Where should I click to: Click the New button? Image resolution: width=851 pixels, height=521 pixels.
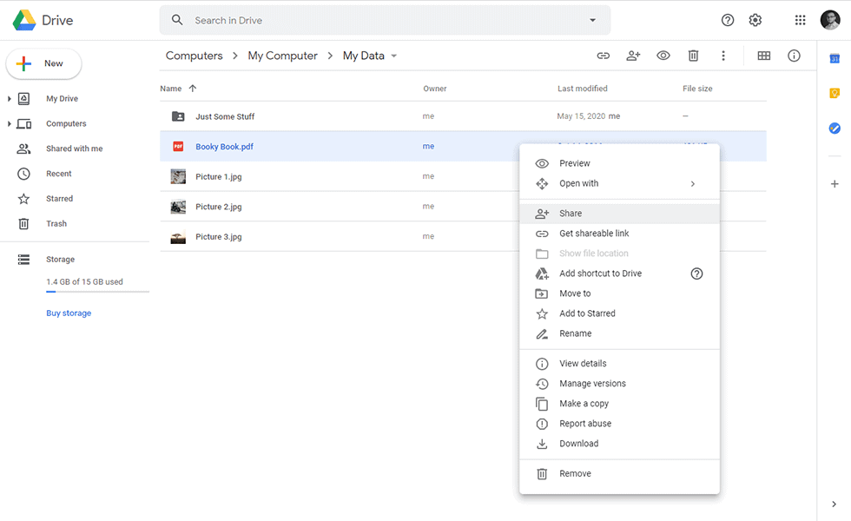(44, 63)
